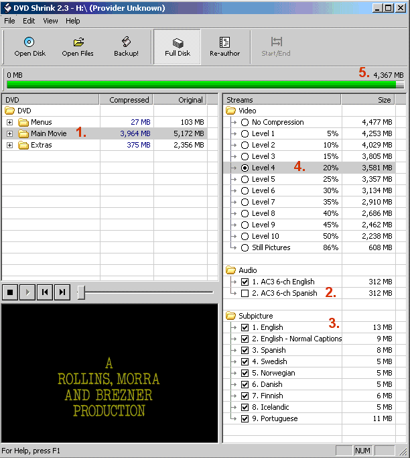Screen dimensions: 410x458
Task: Select Level 9 compression
Action: point(245,225)
